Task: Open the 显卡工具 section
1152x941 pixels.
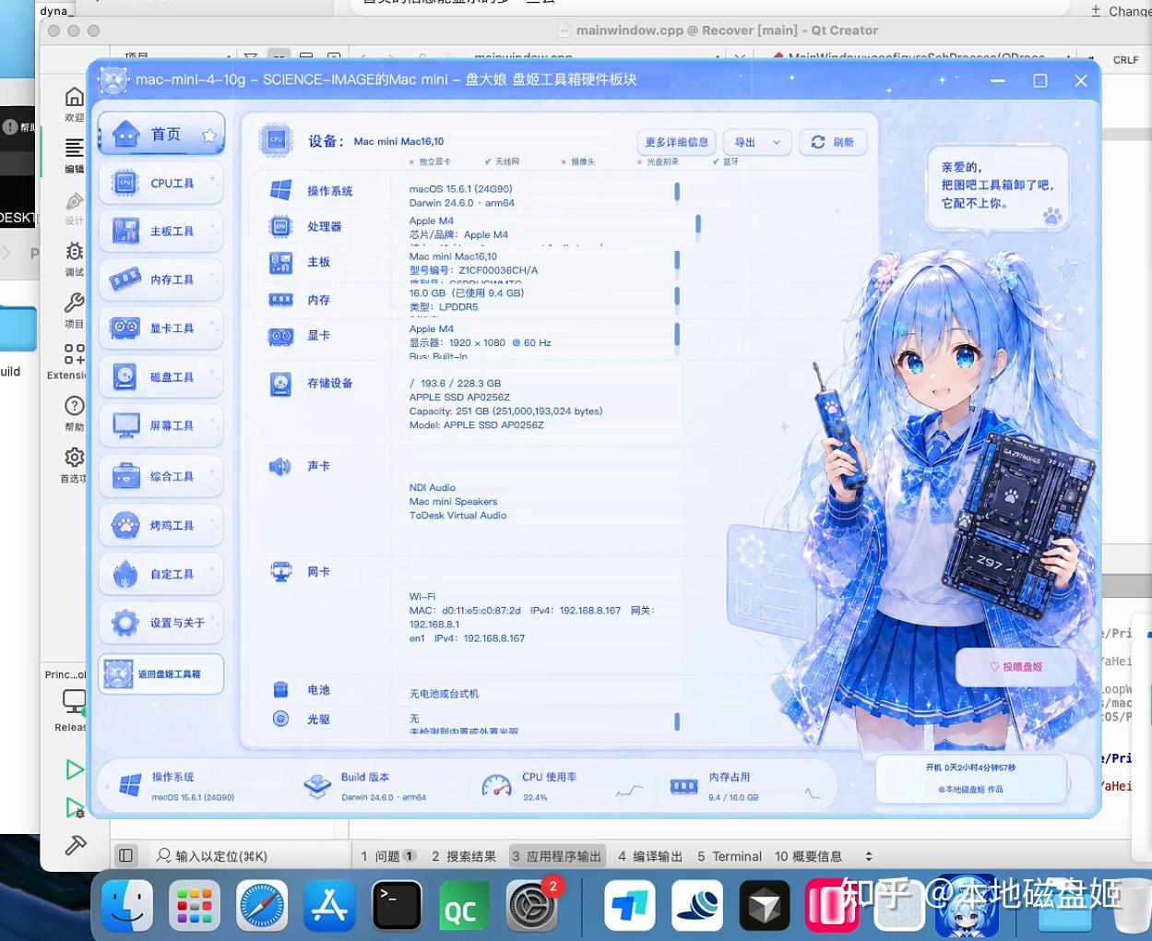Action: (x=160, y=328)
